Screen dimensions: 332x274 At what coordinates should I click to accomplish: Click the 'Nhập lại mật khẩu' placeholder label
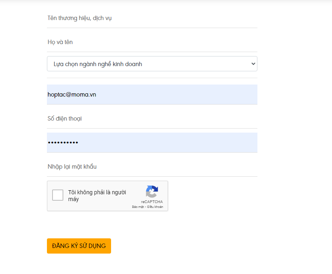[x=72, y=167]
